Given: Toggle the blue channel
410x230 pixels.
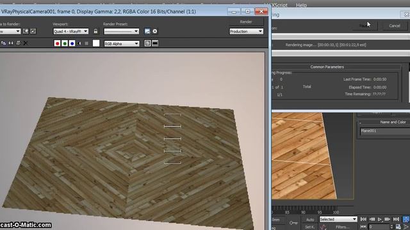Looking at the screenshot, I should (x=72, y=43).
